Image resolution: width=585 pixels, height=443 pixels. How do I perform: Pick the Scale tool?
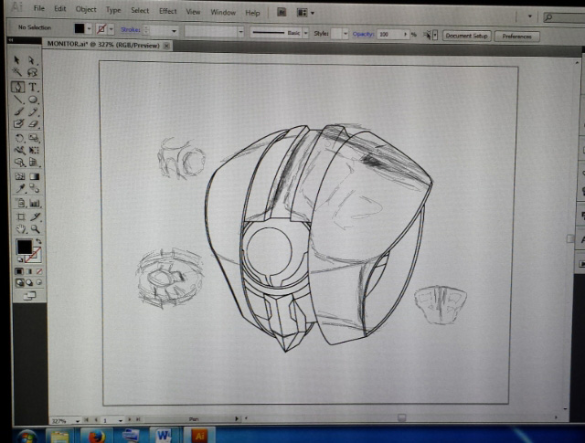[34, 138]
